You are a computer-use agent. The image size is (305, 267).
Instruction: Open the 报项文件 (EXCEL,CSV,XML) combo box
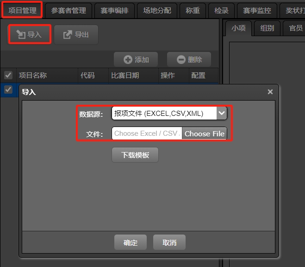coord(169,113)
